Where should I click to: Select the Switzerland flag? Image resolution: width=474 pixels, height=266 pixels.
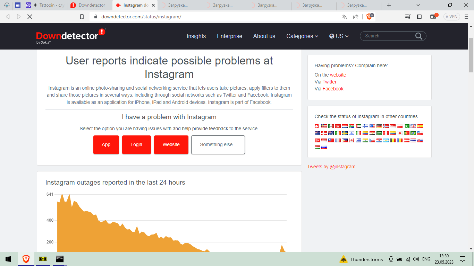click(317, 126)
